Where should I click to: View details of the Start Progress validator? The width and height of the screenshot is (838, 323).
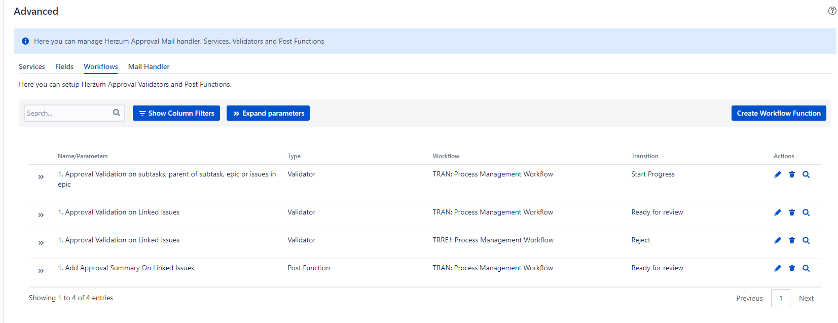tap(806, 174)
